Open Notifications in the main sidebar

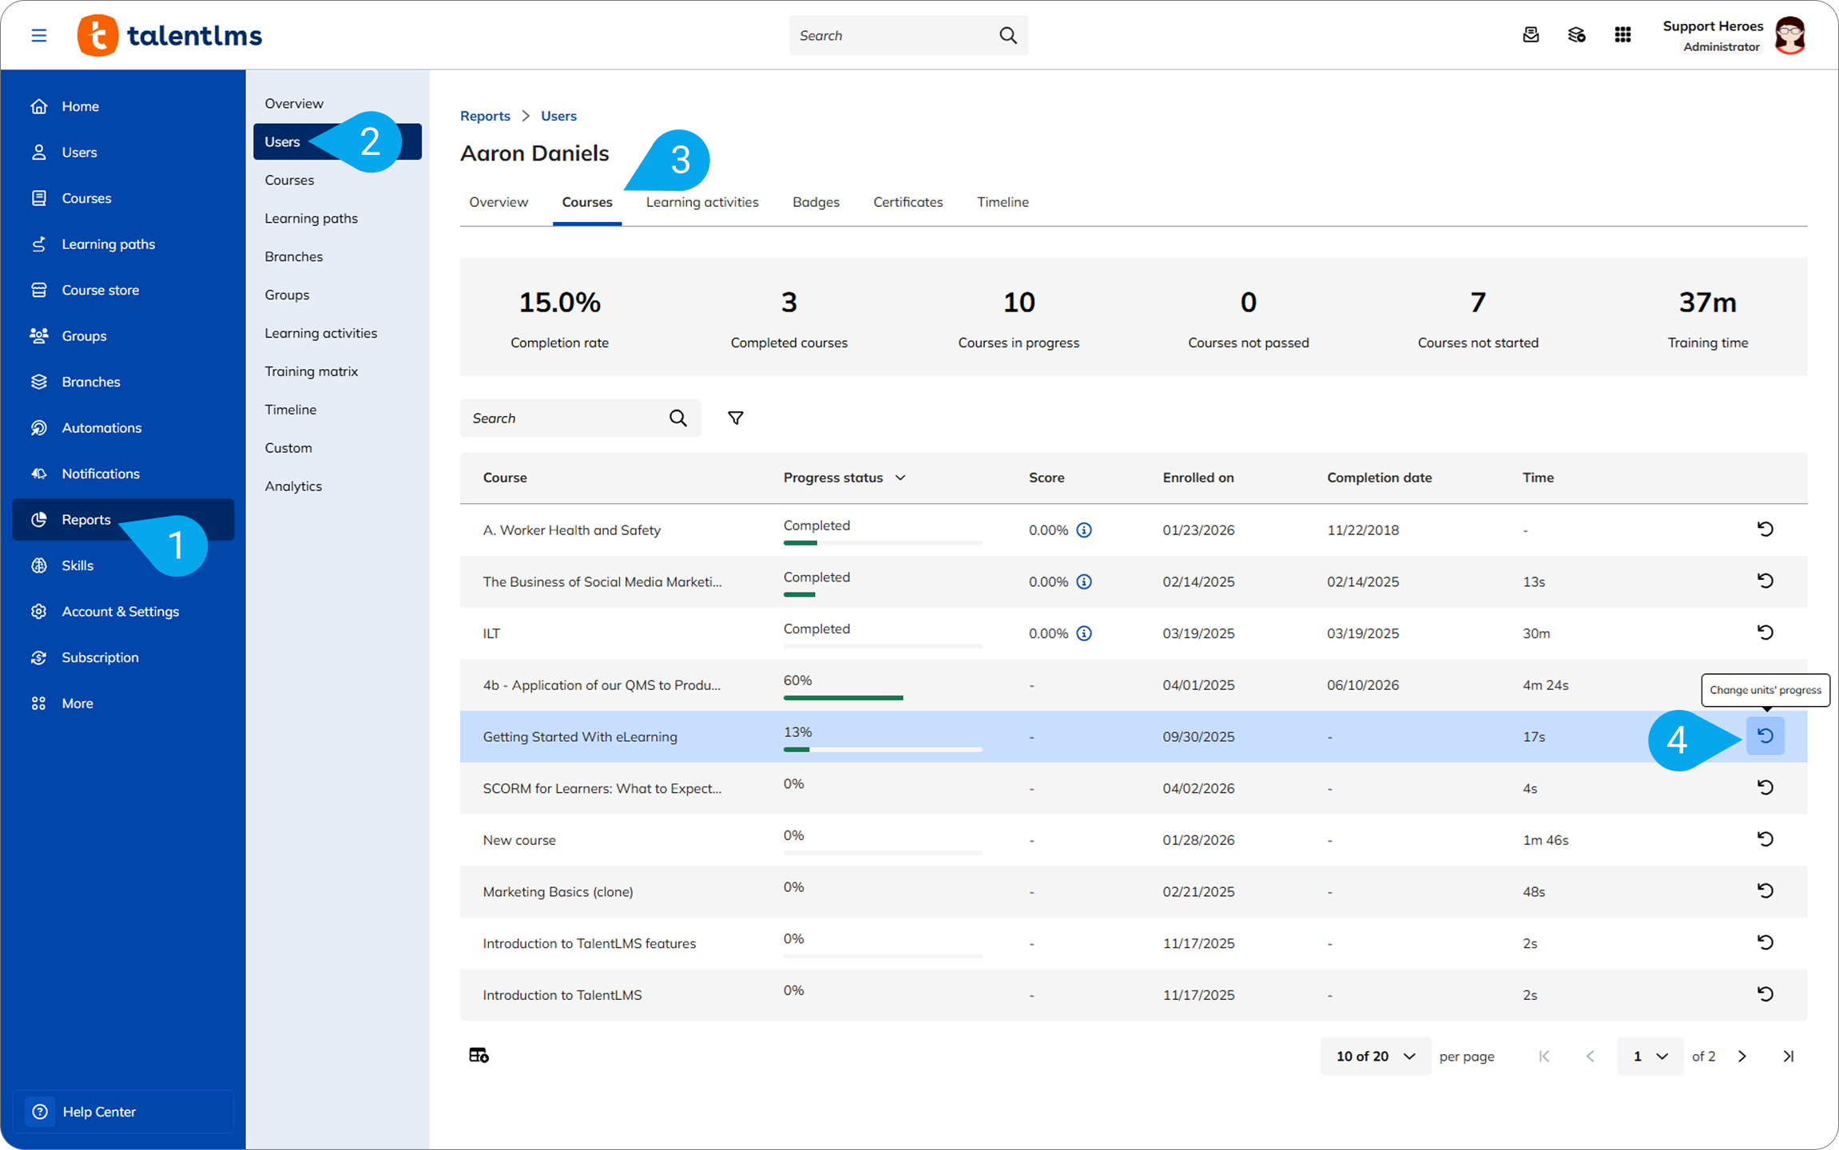123,474
